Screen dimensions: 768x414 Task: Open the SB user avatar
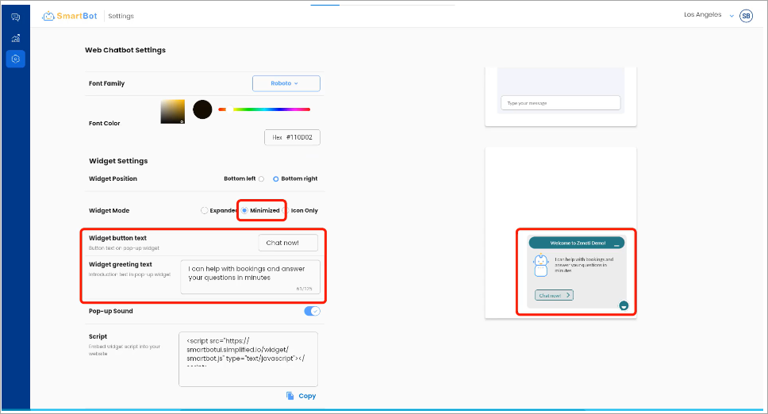[746, 16]
